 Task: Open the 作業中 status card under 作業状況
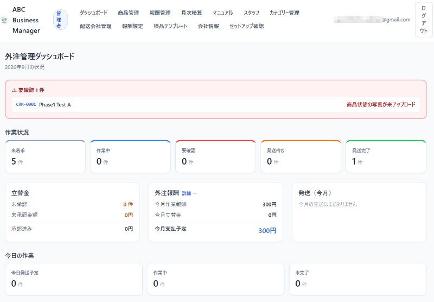click(130, 156)
